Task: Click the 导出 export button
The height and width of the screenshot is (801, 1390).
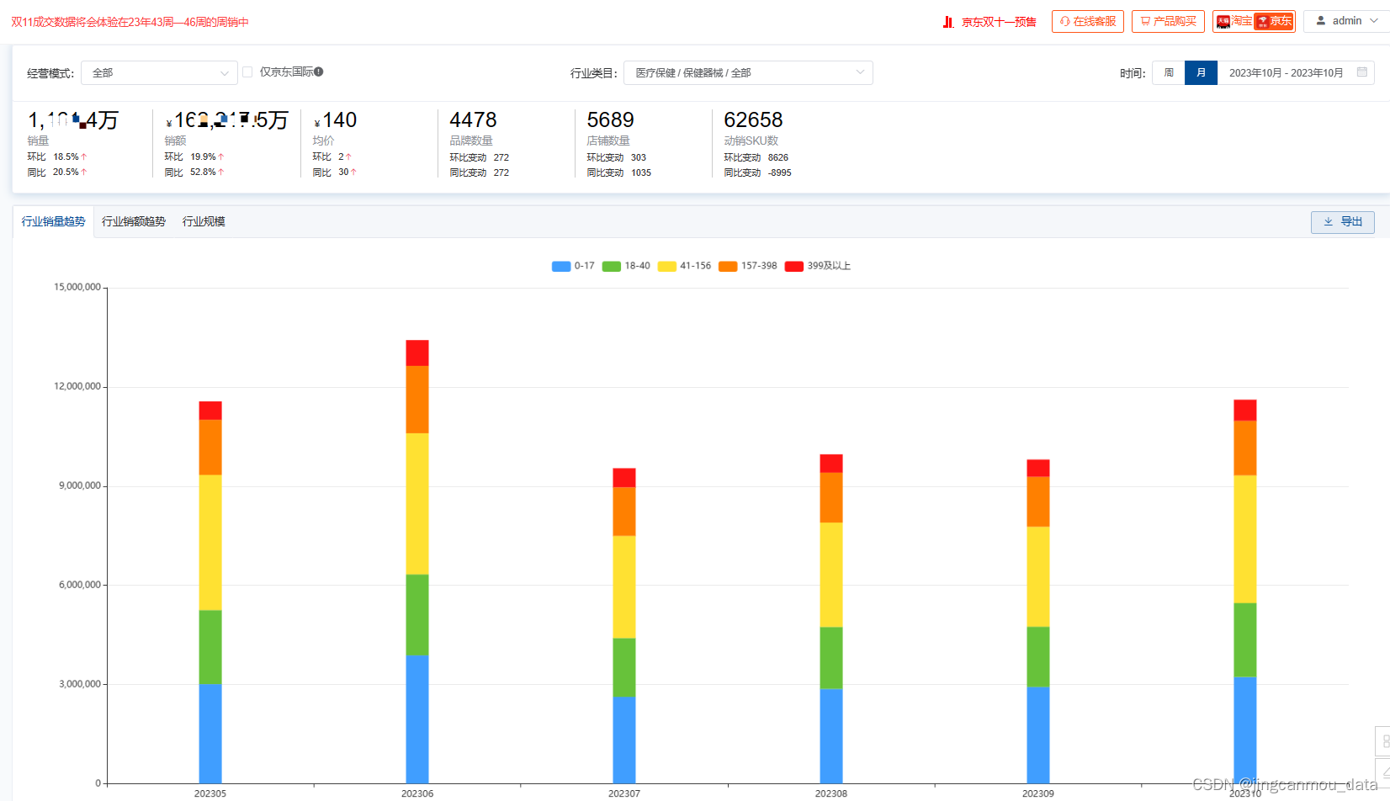Action: [x=1343, y=221]
